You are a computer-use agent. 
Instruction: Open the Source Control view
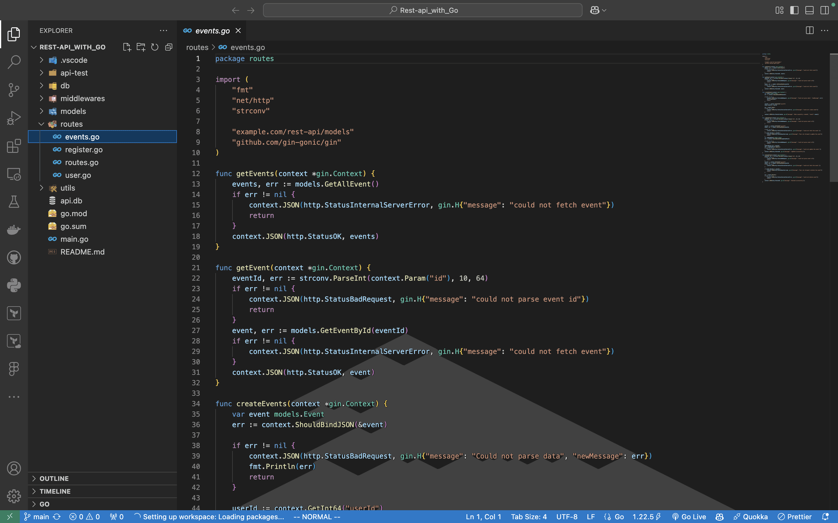pos(14,90)
